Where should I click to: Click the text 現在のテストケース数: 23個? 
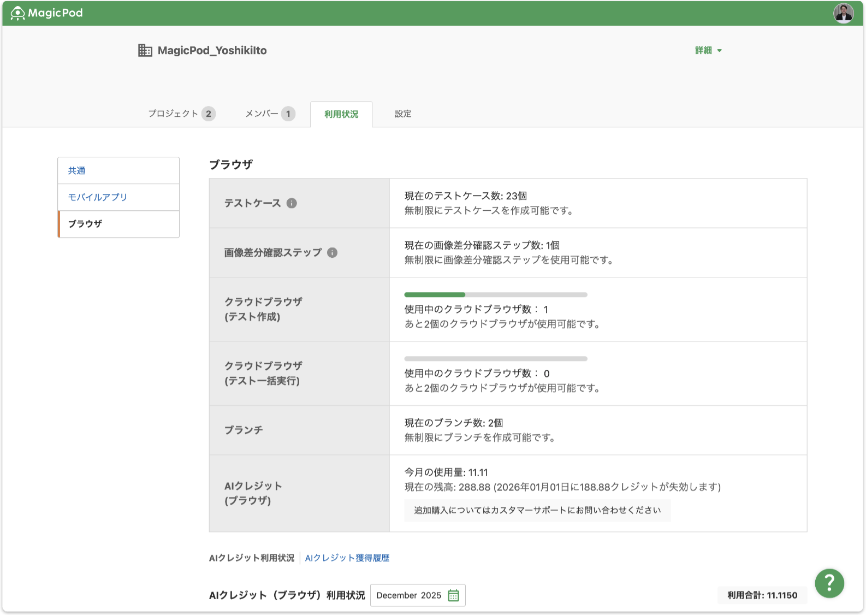click(x=466, y=196)
